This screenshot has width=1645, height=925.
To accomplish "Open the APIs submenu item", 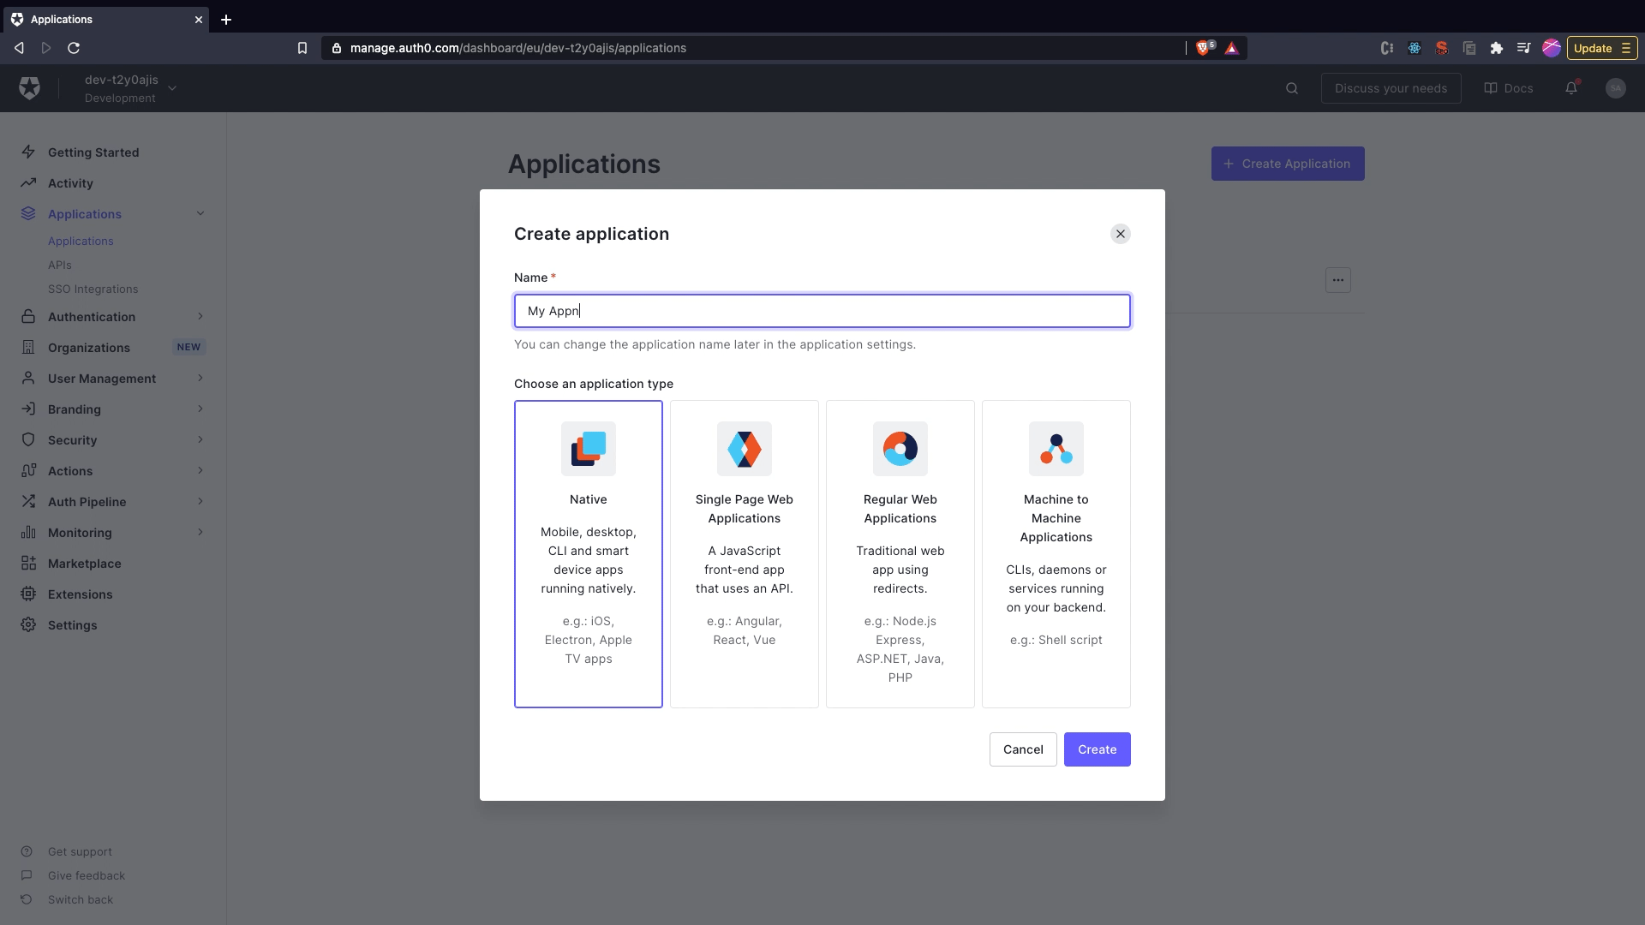I will (60, 266).
